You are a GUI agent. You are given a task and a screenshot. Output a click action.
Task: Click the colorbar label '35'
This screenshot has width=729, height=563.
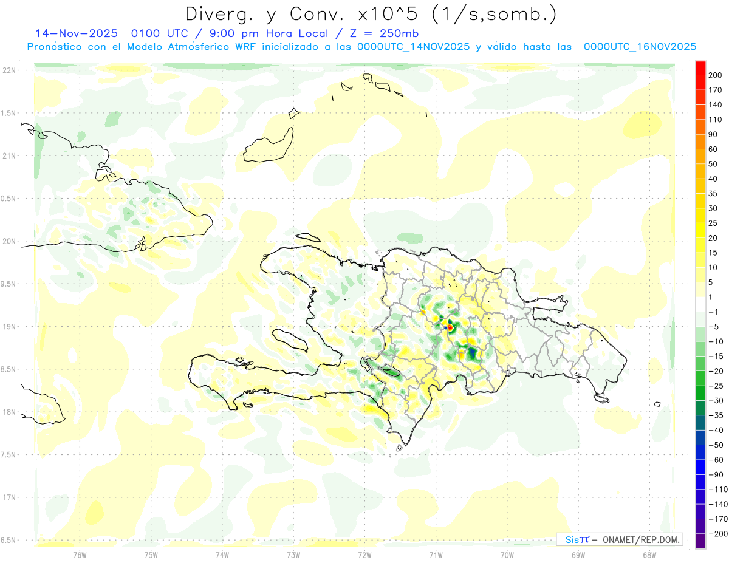(x=713, y=193)
